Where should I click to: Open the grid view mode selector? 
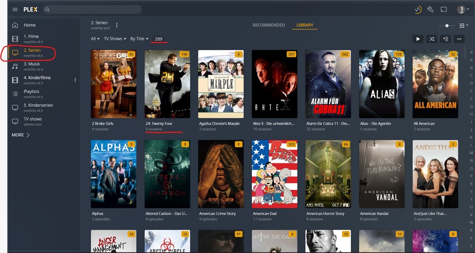pyautogui.click(x=464, y=26)
